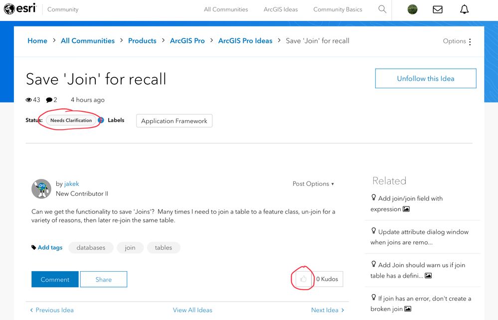Open the All Communities menu item
This screenshot has height=320, width=498.
[x=226, y=9]
